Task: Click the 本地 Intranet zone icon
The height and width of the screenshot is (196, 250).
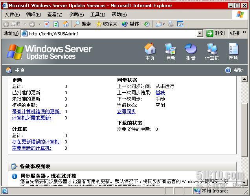Action: click(197, 191)
